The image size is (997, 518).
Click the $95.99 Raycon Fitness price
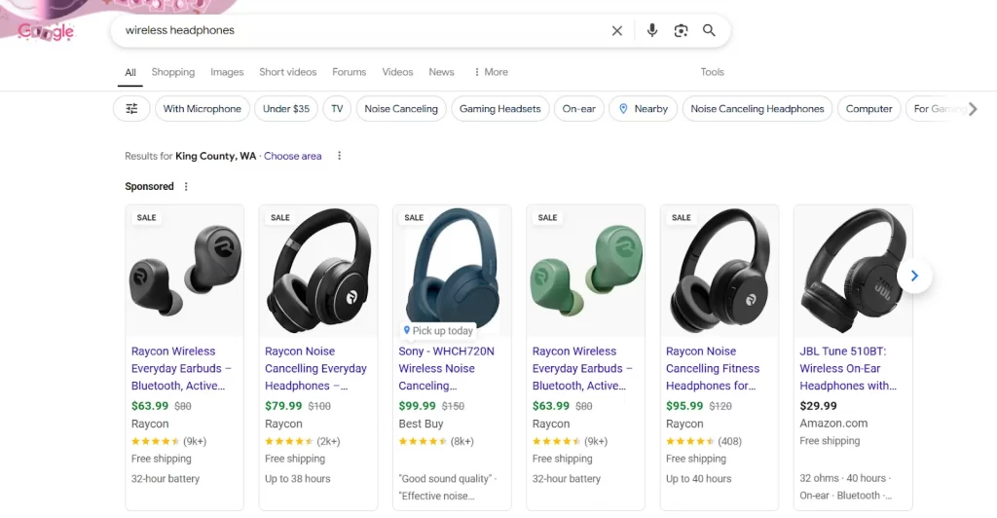tap(684, 405)
